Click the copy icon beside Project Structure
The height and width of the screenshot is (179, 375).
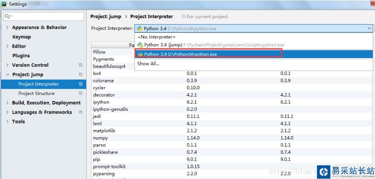(81, 93)
